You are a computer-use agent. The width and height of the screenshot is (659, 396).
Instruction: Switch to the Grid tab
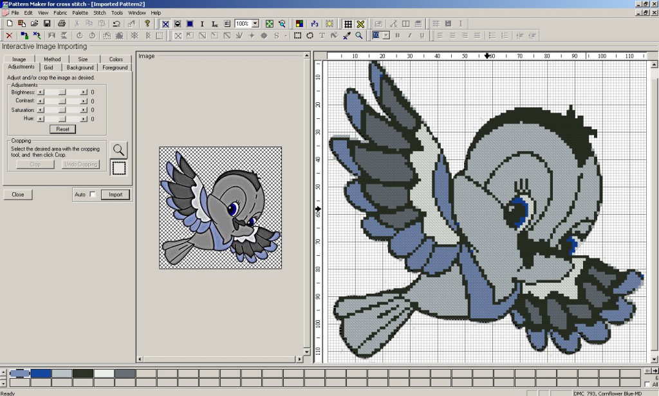point(49,67)
